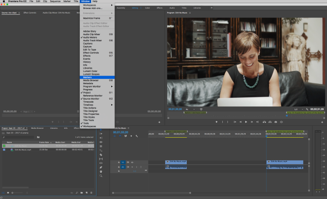Click green label swatch of SVA No Music
The width and height of the screenshot is (327, 199).
4,145
